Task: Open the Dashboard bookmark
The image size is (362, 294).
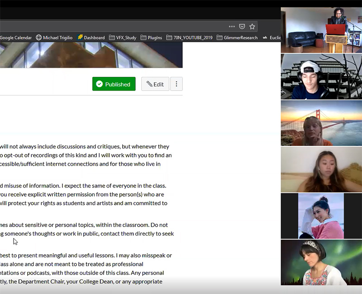Action: (91, 38)
